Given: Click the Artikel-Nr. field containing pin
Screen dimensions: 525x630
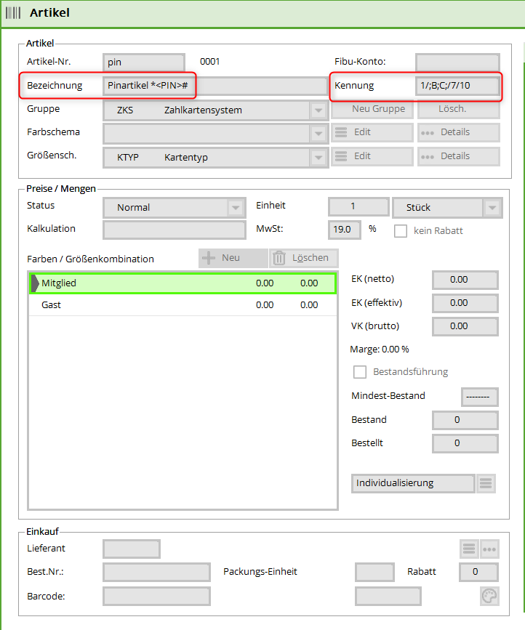Looking at the screenshot, I should pos(143,62).
